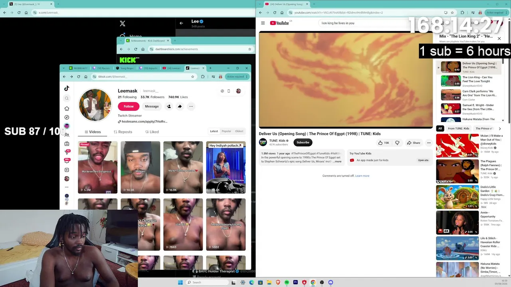Bookmark the tiktok.com page with star
This screenshot has width=511, height=287.
click(192, 77)
